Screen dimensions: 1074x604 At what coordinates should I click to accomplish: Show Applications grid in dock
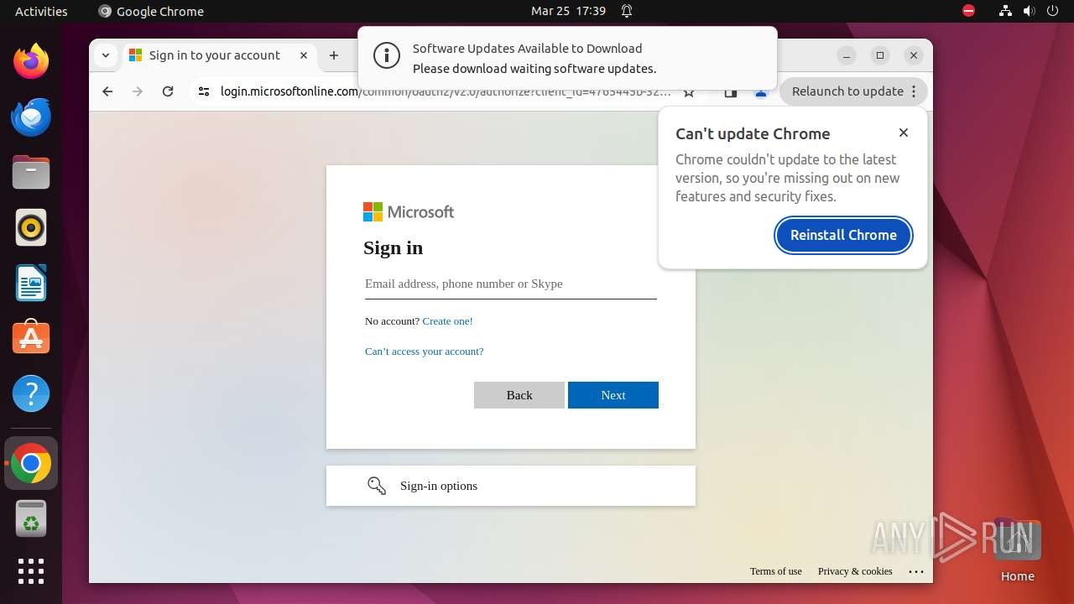tap(31, 571)
